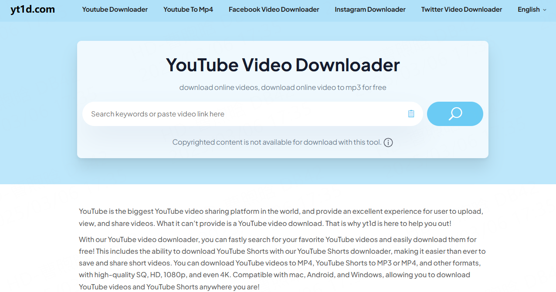The height and width of the screenshot is (292, 556).
Task: Click the YouTube Video Downloader heading
Action: (x=283, y=65)
